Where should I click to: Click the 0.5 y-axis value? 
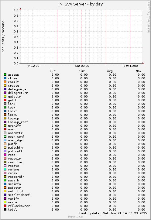coord(16,37)
